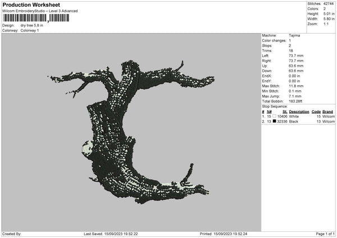Click the design name 'dry tree 5,8 in'
Image resolution: width=337 pixels, height=238 pixels.
pyautogui.click(x=32, y=25)
